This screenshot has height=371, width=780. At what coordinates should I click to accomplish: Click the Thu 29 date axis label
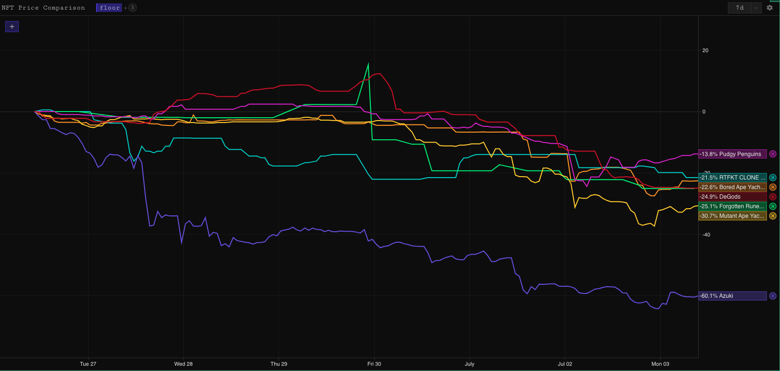279,364
